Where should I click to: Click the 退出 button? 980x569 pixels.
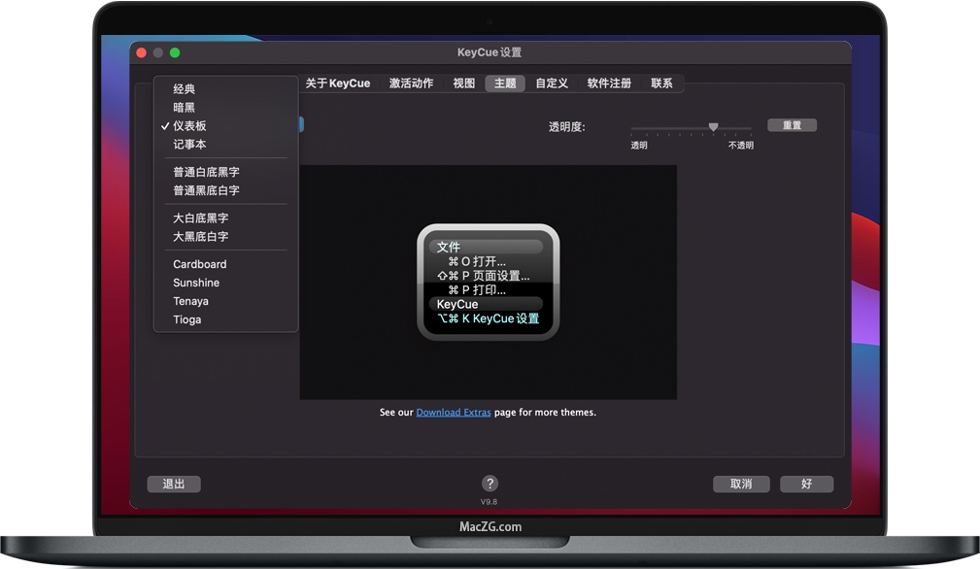pos(174,484)
